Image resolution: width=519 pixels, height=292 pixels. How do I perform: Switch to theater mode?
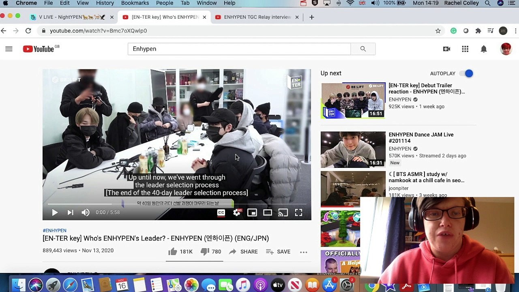pos(268,212)
